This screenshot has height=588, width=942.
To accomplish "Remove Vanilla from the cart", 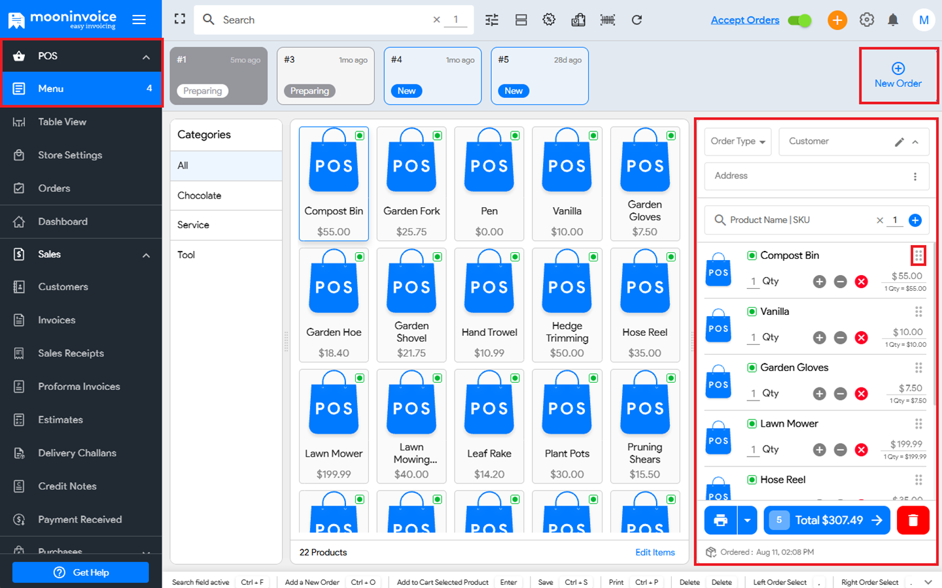I will [x=862, y=338].
